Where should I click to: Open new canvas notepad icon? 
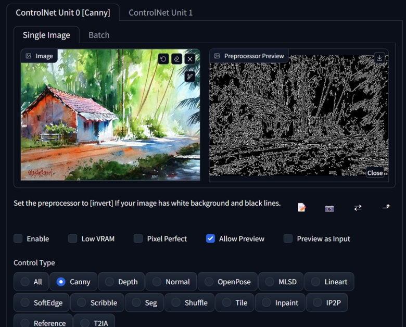[301, 208]
